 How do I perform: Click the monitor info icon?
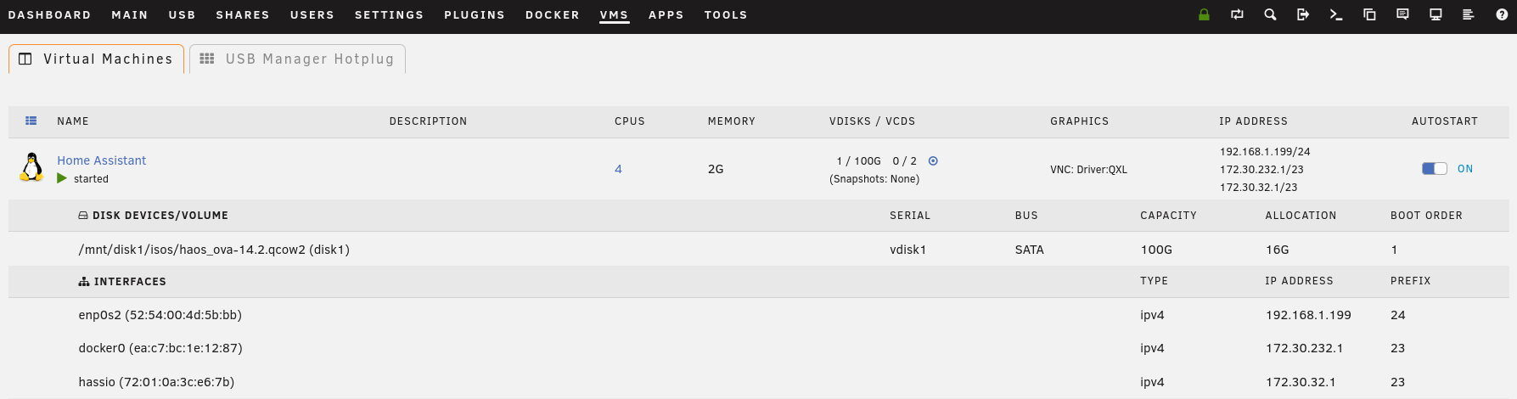[x=1436, y=14]
